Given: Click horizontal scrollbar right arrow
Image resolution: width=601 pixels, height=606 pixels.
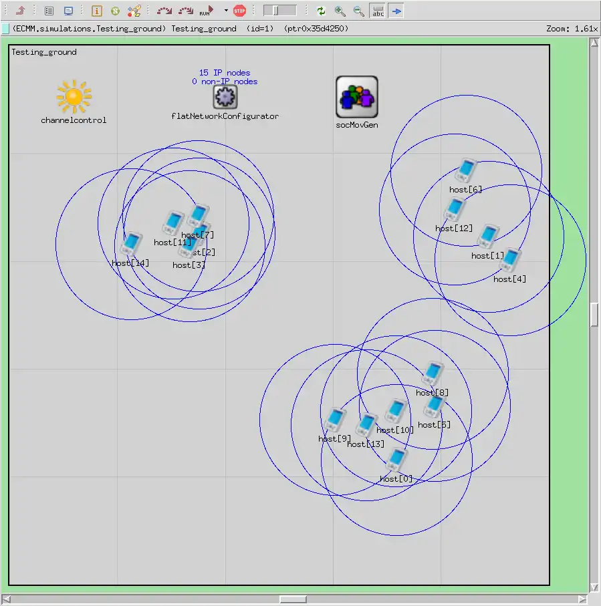Looking at the screenshot, I should [582, 599].
